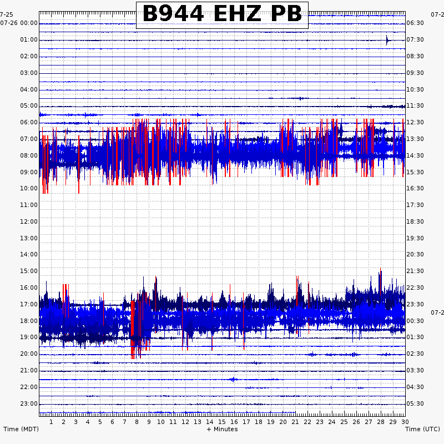
Task: Click the 07-26 00:00 MDT row label
Action: point(19,23)
